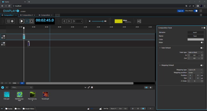This screenshot has height=111, width=207.
Task: Pause the composition playback
Action: [27, 21]
